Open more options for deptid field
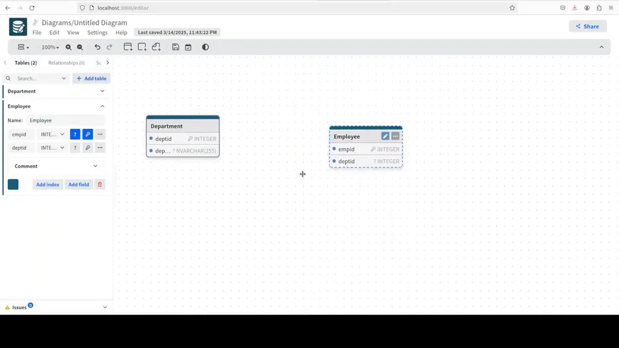This screenshot has width=619, height=348. click(100, 147)
